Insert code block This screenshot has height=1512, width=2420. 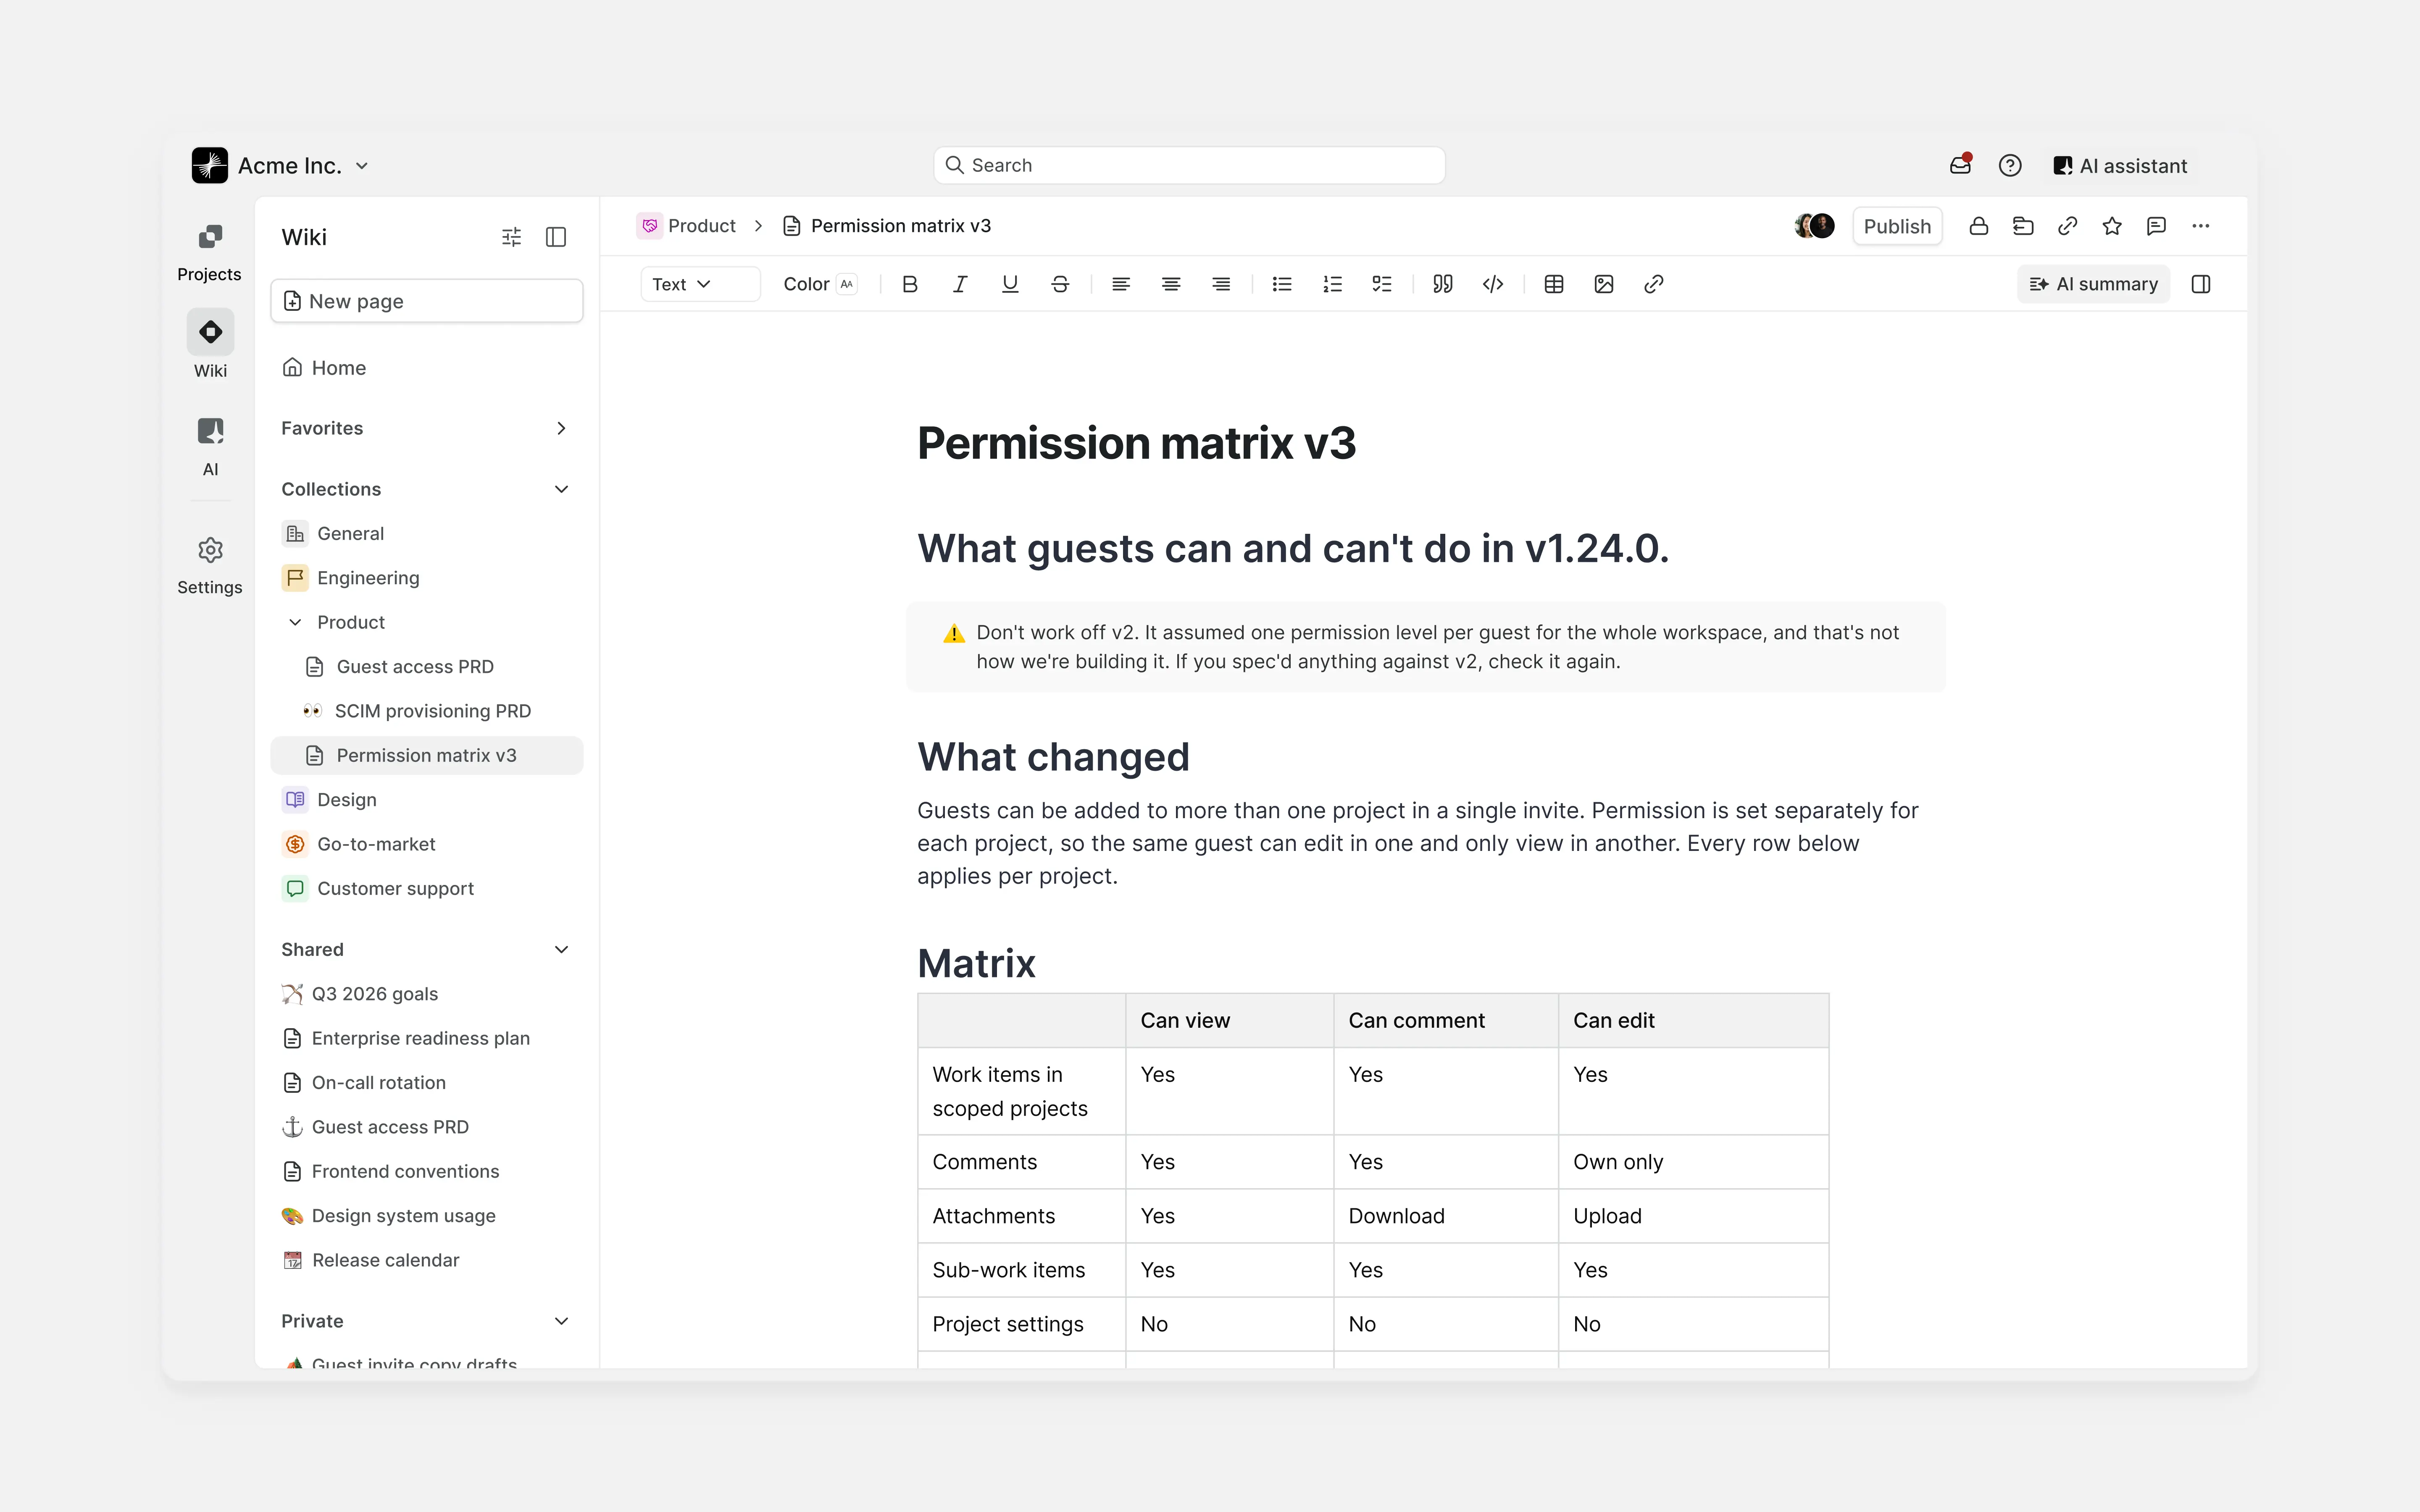click(1493, 284)
